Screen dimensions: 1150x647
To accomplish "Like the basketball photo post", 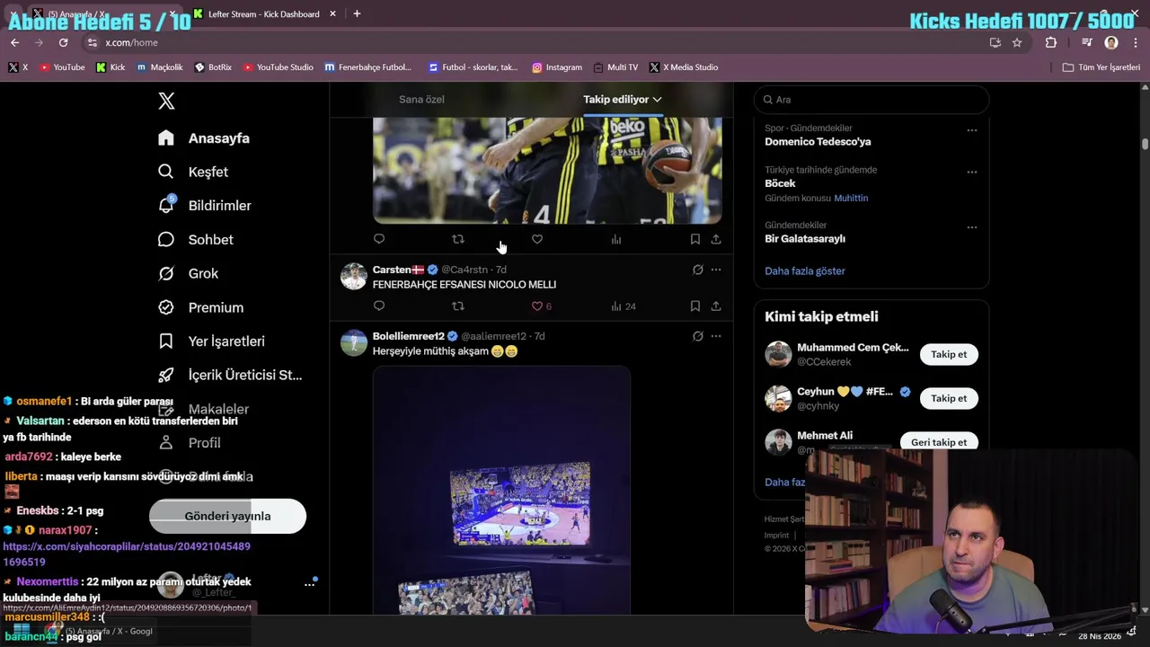I will (537, 239).
